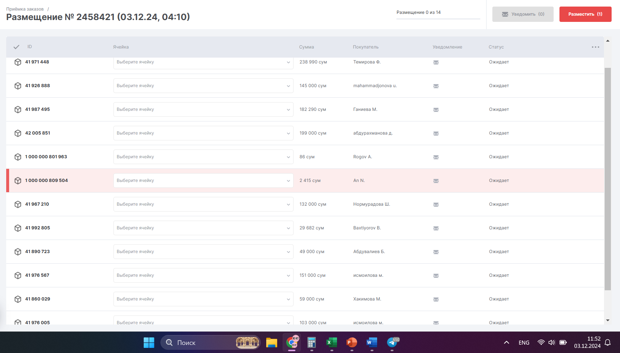Click the Уведомить (0) button
Viewport: 620px width, 353px height.
(523, 14)
